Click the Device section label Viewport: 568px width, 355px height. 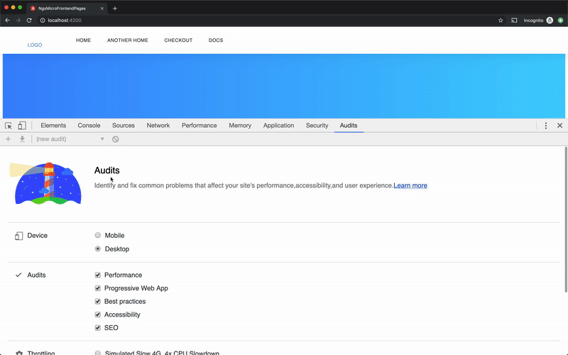tap(38, 236)
